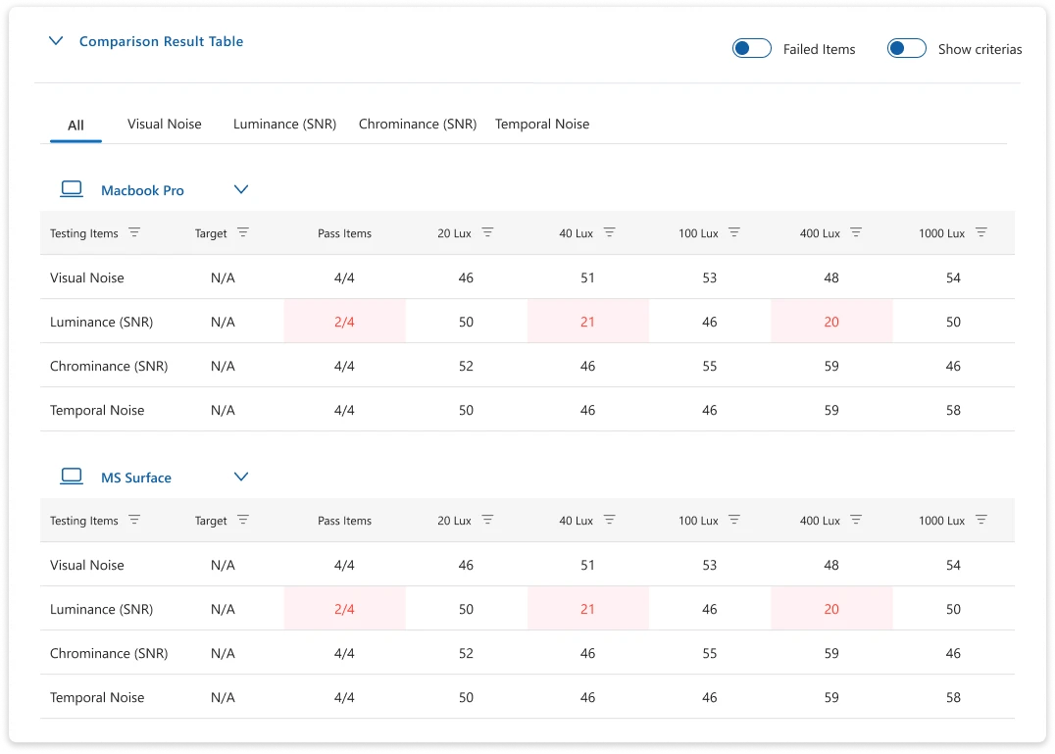This screenshot has width=1055, height=754.
Task: Click the Comparison Result Table heading
Action: click(x=161, y=41)
